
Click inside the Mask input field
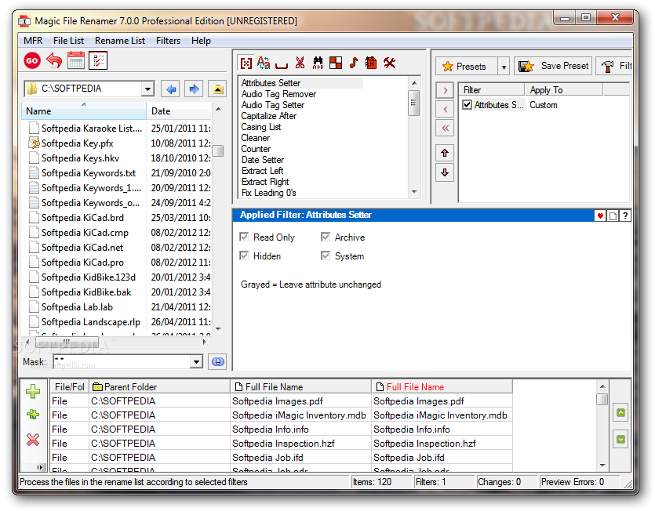coord(122,361)
